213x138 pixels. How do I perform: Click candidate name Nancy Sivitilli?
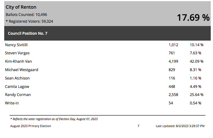coord(16,45)
